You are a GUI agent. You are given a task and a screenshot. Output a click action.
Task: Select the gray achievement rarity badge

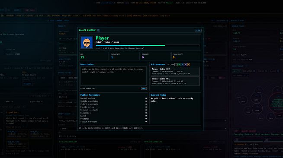176,64
